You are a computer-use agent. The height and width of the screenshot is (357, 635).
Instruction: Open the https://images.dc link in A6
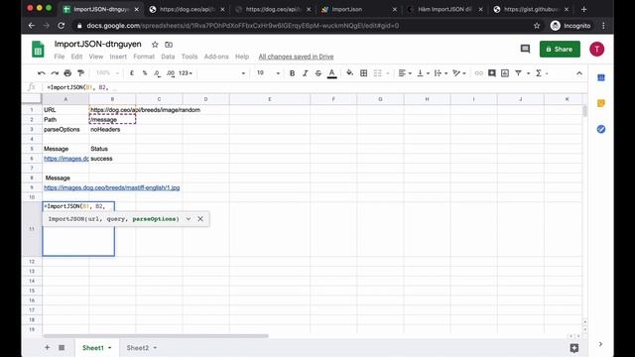point(66,159)
